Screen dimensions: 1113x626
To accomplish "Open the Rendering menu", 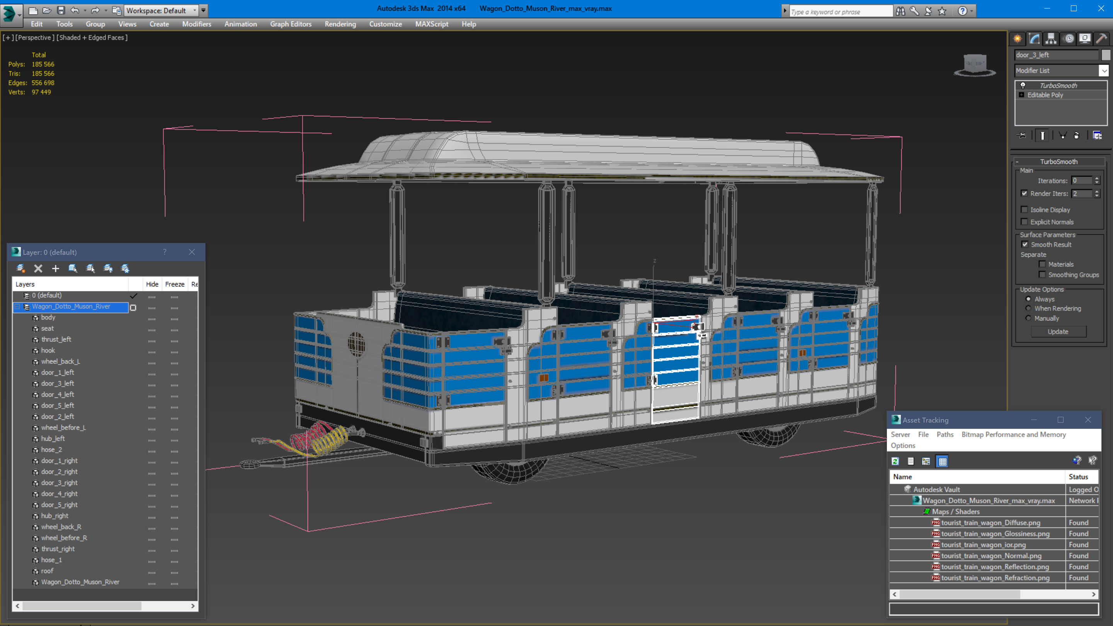I will [x=340, y=24].
